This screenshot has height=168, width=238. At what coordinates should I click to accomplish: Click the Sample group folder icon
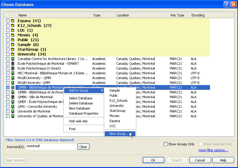pos(13,44)
